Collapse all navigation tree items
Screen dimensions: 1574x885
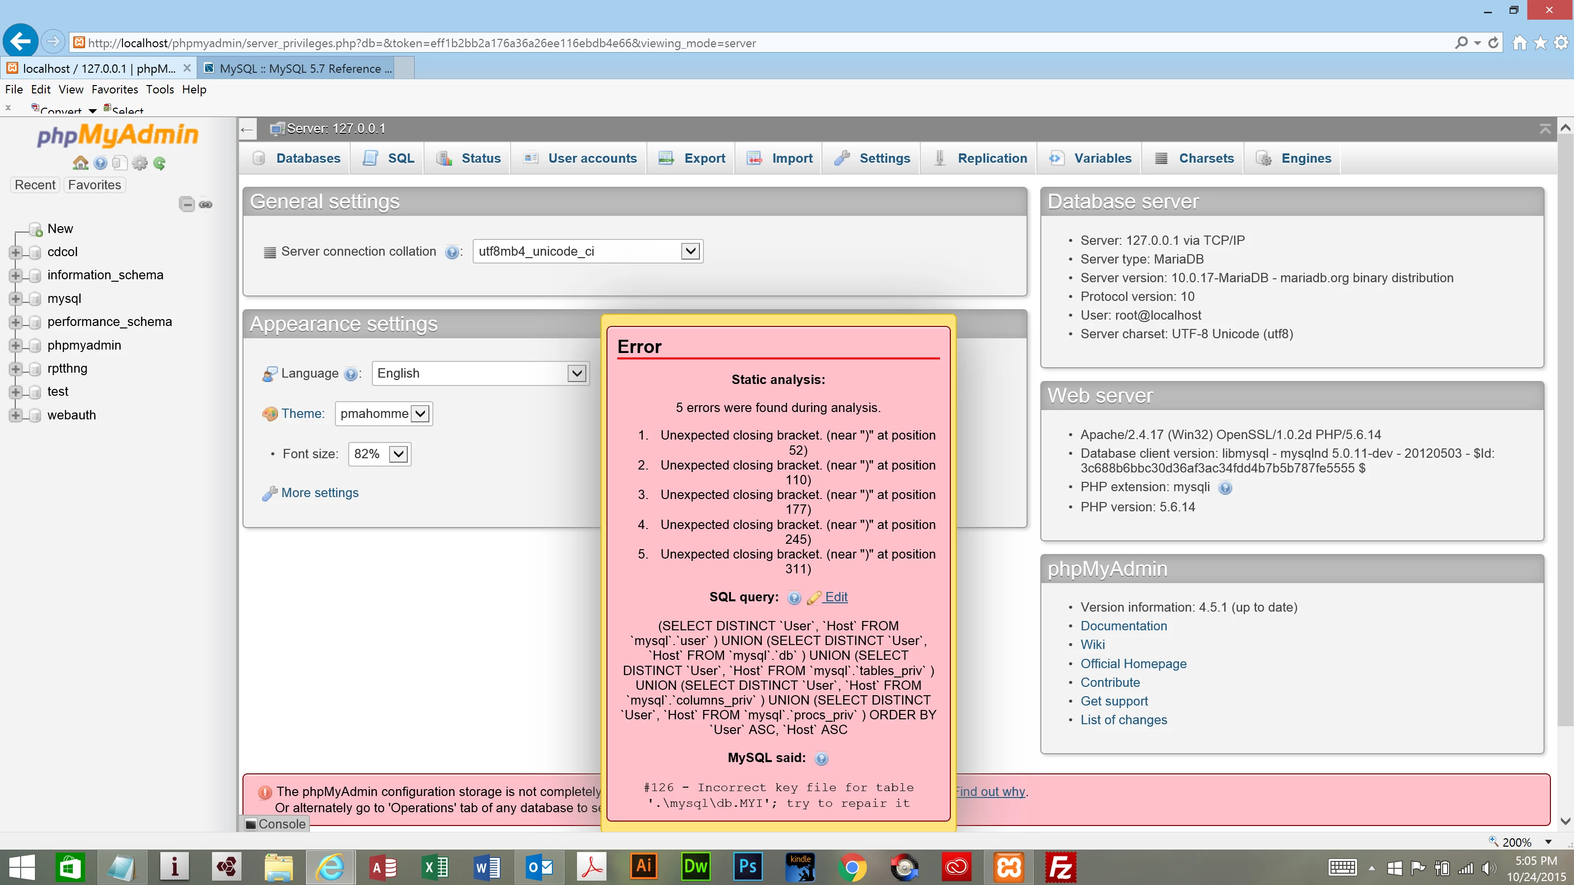(x=187, y=204)
